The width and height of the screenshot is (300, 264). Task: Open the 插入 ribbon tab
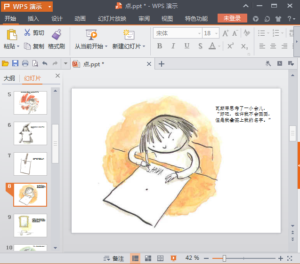click(33, 18)
